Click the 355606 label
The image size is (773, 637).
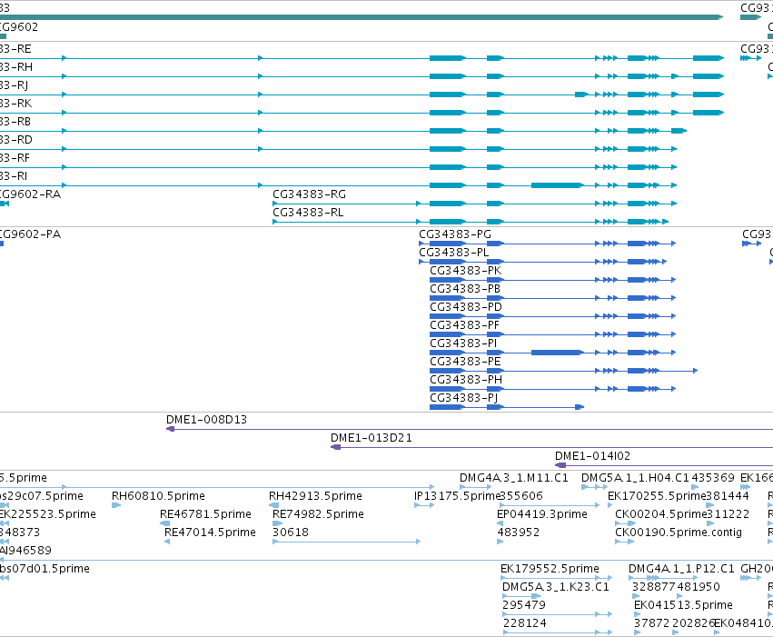point(521,496)
